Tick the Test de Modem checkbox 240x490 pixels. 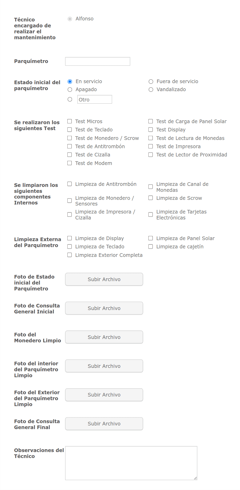click(69, 163)
